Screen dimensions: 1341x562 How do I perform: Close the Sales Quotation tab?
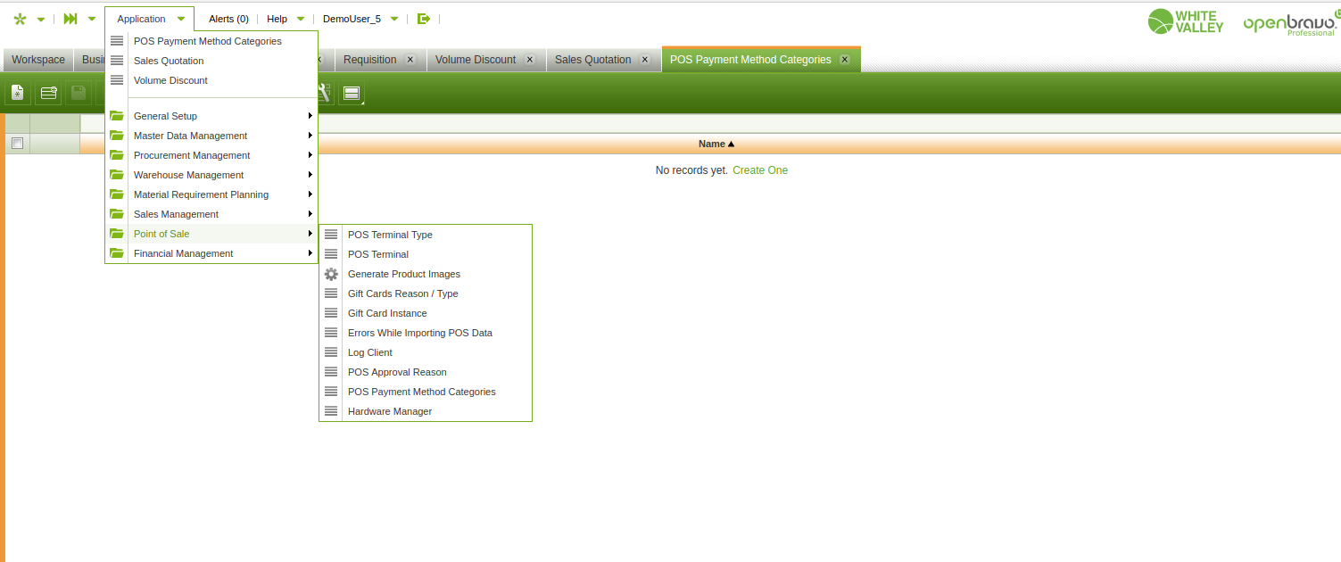click(x=645, y=60)
